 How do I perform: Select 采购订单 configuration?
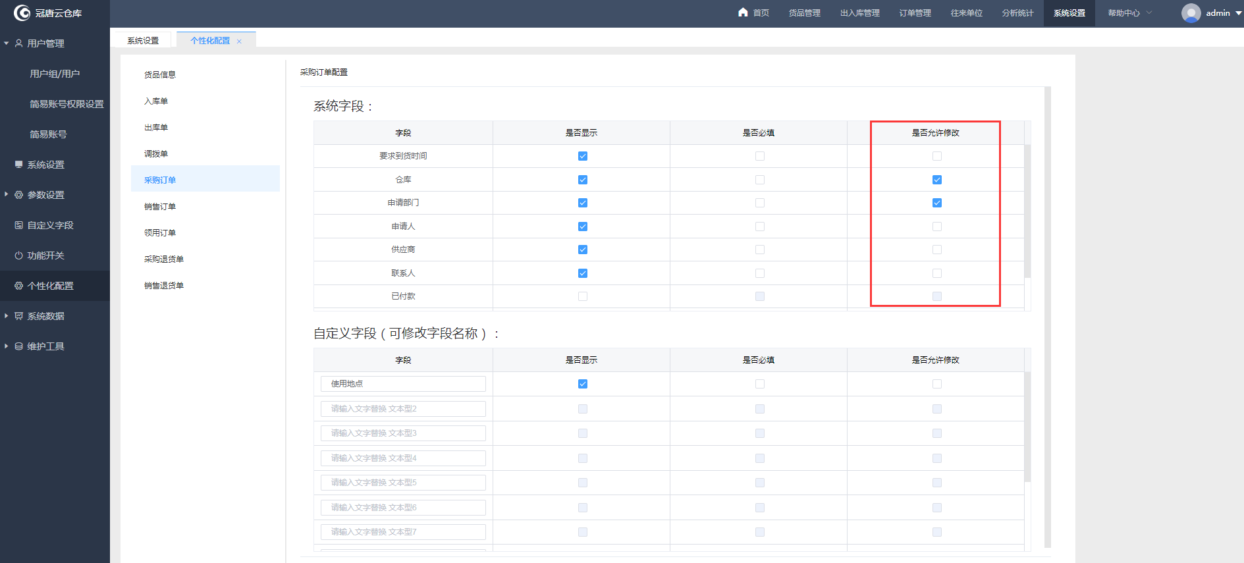[205, 180]
